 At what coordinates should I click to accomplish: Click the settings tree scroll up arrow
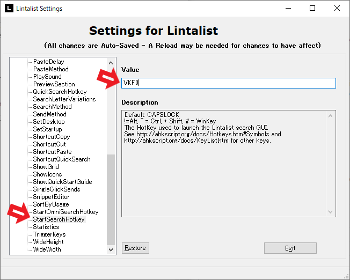111,63
